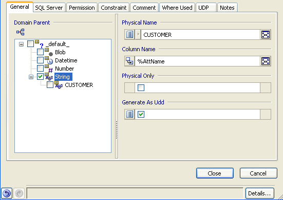Select the CUSTOMER tree item
283x200 pixels.
click(x=79, y=85)
